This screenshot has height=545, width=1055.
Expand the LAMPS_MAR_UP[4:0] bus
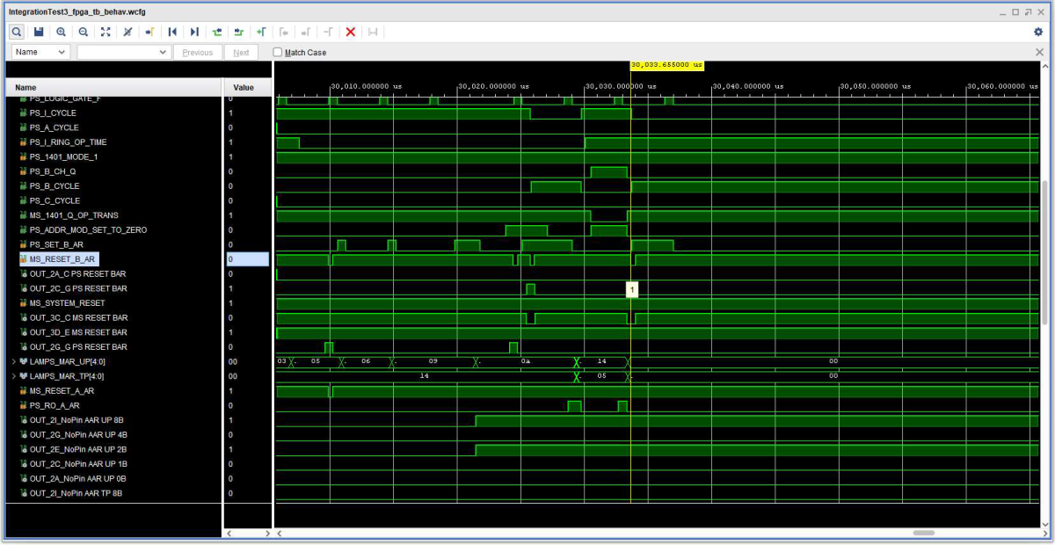pos(13,361)
